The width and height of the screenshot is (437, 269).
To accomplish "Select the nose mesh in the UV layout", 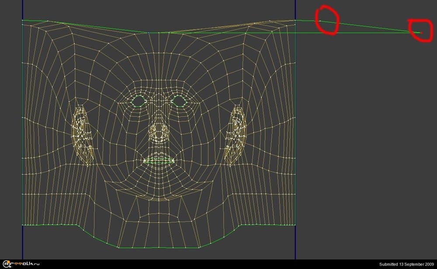I will click(159, 131).
